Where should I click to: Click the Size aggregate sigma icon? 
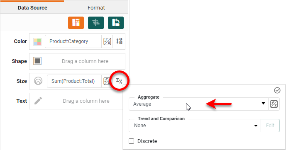point(119,81)
